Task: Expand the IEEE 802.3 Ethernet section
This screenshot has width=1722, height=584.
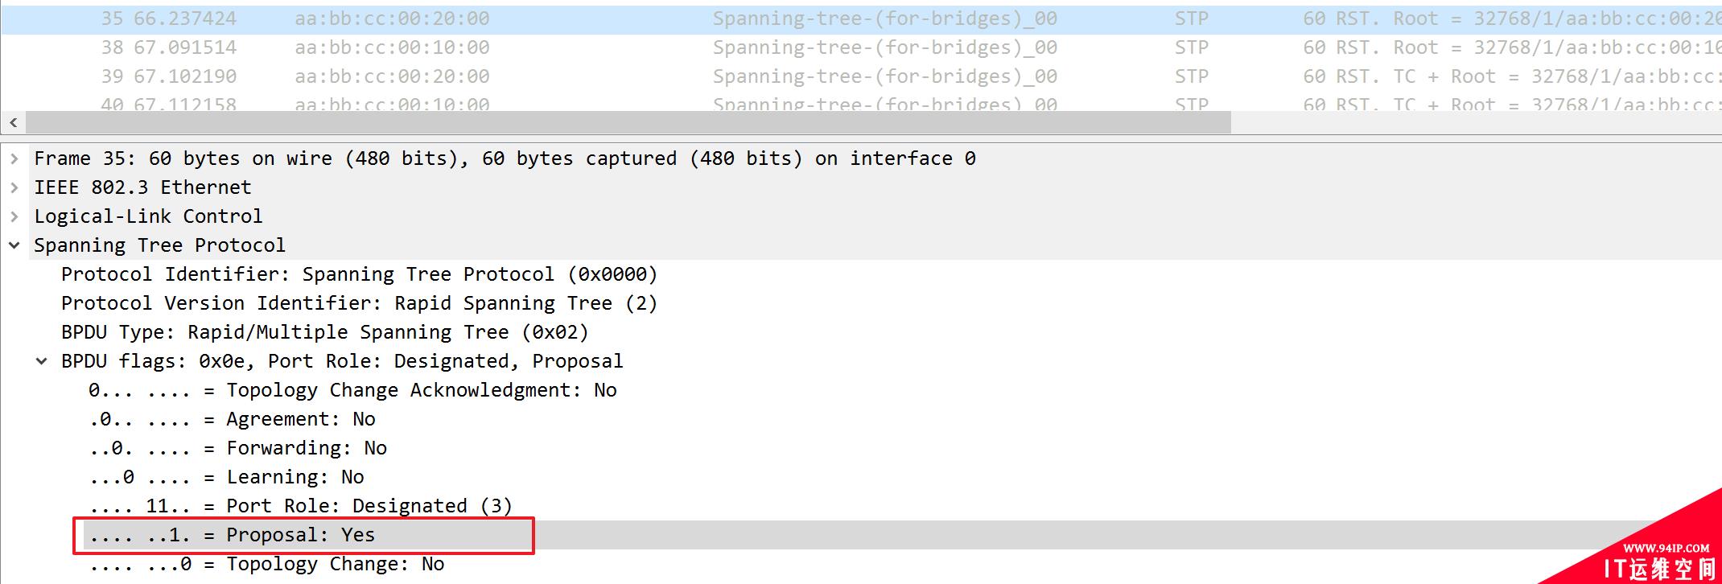Action: [x=14, y=187]
